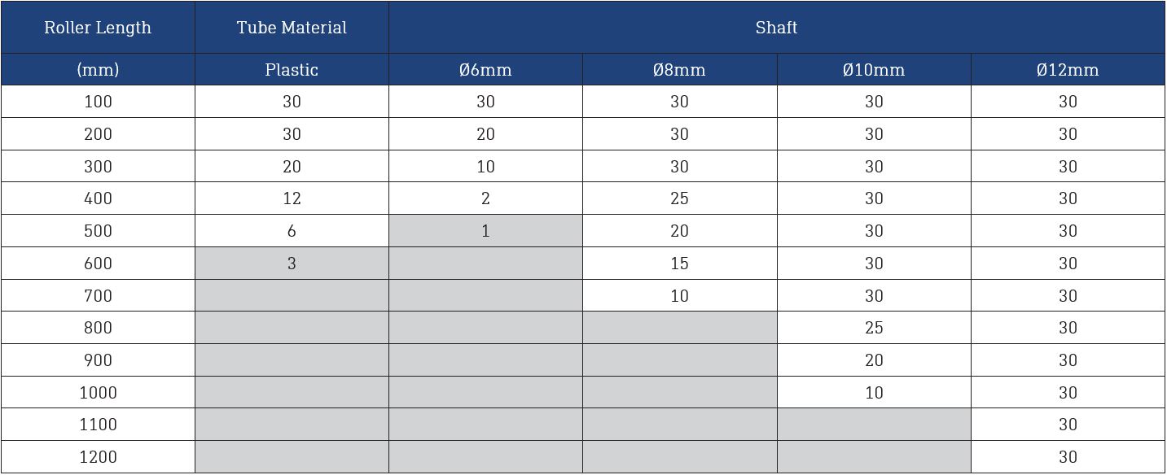This screenshot has height=475, width=1167.
Task: Click the 1200 roller length row label
Action: click(x=98, y=457)
